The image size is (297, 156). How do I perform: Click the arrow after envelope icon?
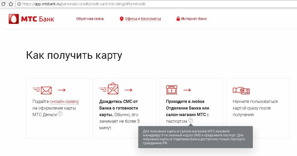pyautogui.click(x=62, y=90)
